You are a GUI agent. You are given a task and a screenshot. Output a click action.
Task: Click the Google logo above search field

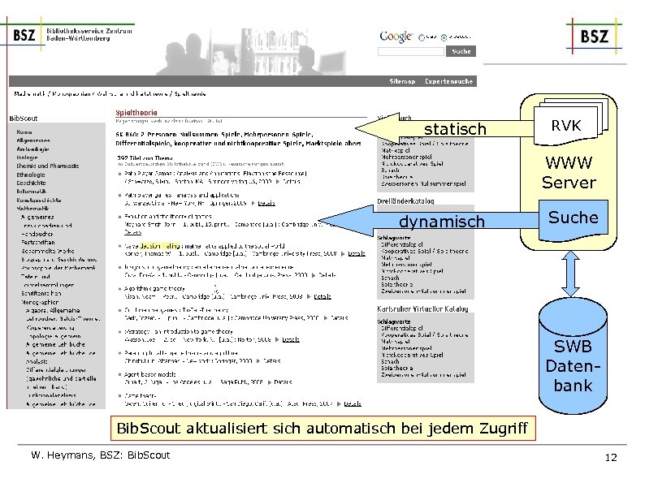click(x=396, y=37)
